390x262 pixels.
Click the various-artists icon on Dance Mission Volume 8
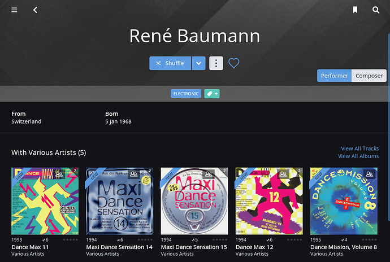click(x=369, y=174)
